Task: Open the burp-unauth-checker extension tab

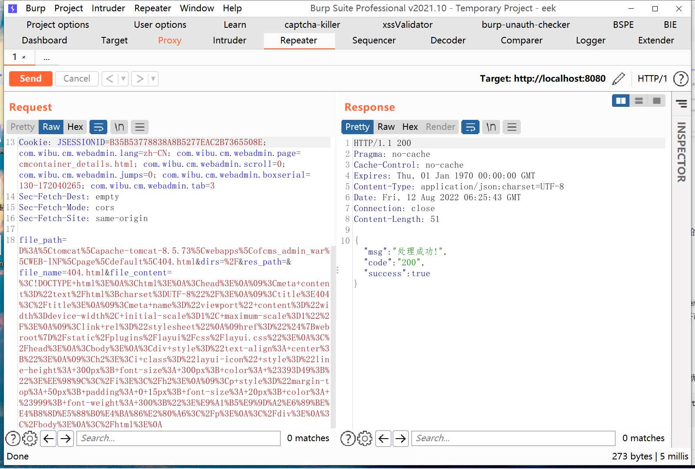Action: point(526,25)
